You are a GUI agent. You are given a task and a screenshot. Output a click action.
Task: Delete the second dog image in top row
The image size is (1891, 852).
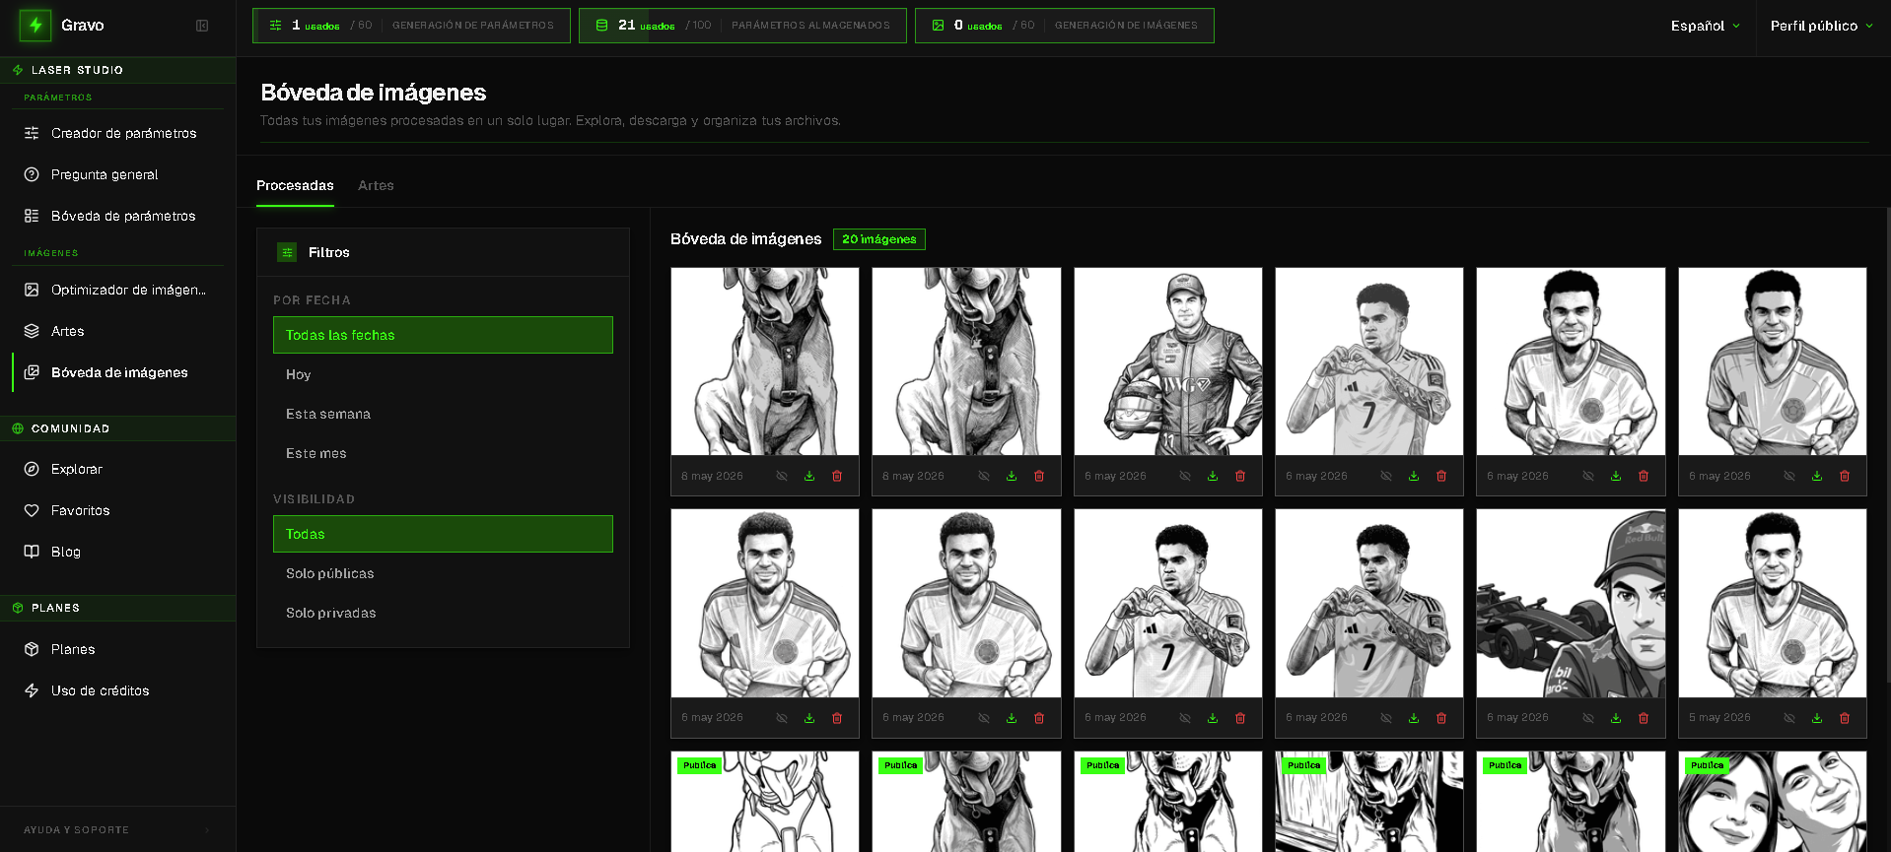tap(1039, 476)
